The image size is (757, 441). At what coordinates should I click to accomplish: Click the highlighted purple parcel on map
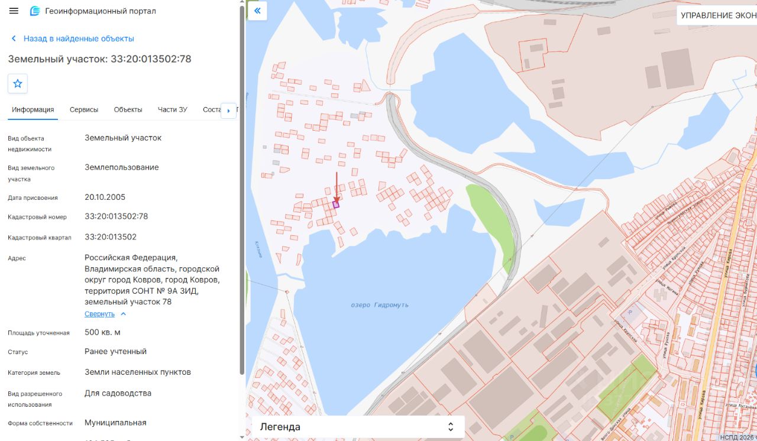(336, 205)
